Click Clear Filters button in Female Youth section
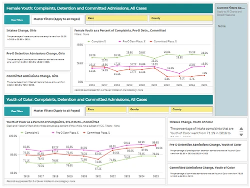This screenshot has height=188, width=250. [17, 20]
